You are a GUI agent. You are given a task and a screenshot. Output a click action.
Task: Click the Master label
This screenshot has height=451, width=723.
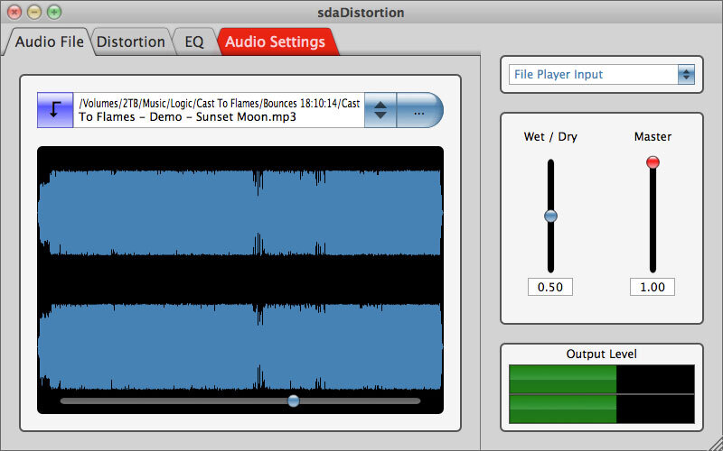(x=653, y=137)
